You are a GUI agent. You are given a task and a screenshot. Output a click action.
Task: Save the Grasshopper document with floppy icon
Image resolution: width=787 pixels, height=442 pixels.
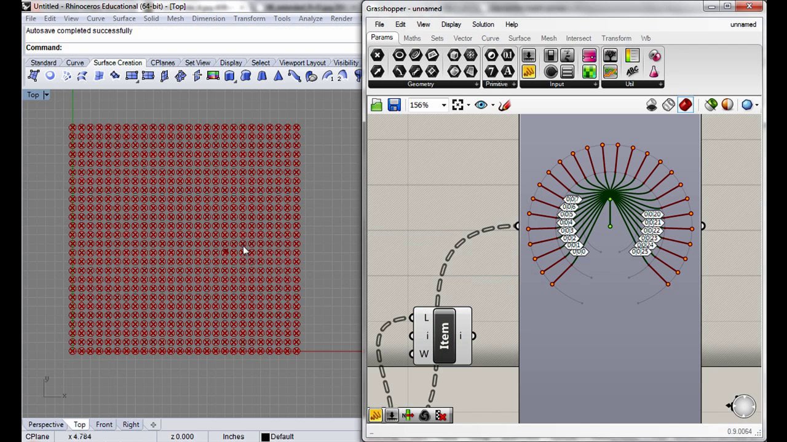[394, 105]
